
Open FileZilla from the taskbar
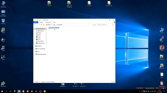coord(28,91)
